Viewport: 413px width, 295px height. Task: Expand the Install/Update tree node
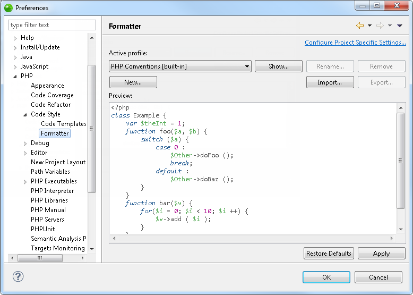(15, 48)
